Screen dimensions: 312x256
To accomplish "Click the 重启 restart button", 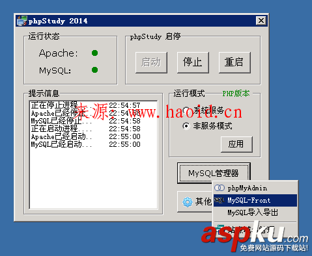I will tap(234, 62).
